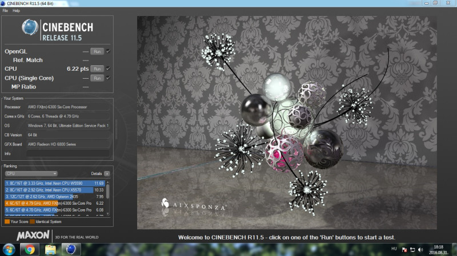Click the Processor value AMD FX-6300 field

point(68,107)
